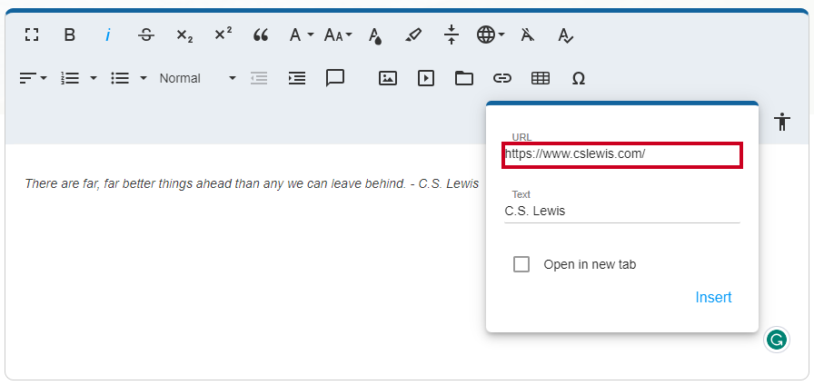Screen dimensions: 814x385
Task: Click the insert link icon
Action: [502, 78]
